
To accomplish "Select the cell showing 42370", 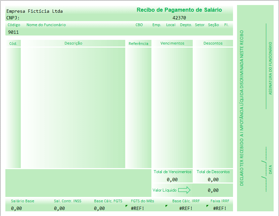I will [179, 18].
